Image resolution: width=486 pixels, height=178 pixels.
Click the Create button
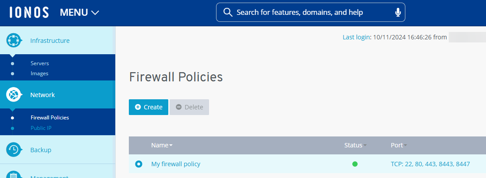149,107
